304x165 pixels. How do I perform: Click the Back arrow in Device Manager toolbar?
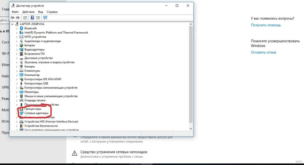(12, 17)
